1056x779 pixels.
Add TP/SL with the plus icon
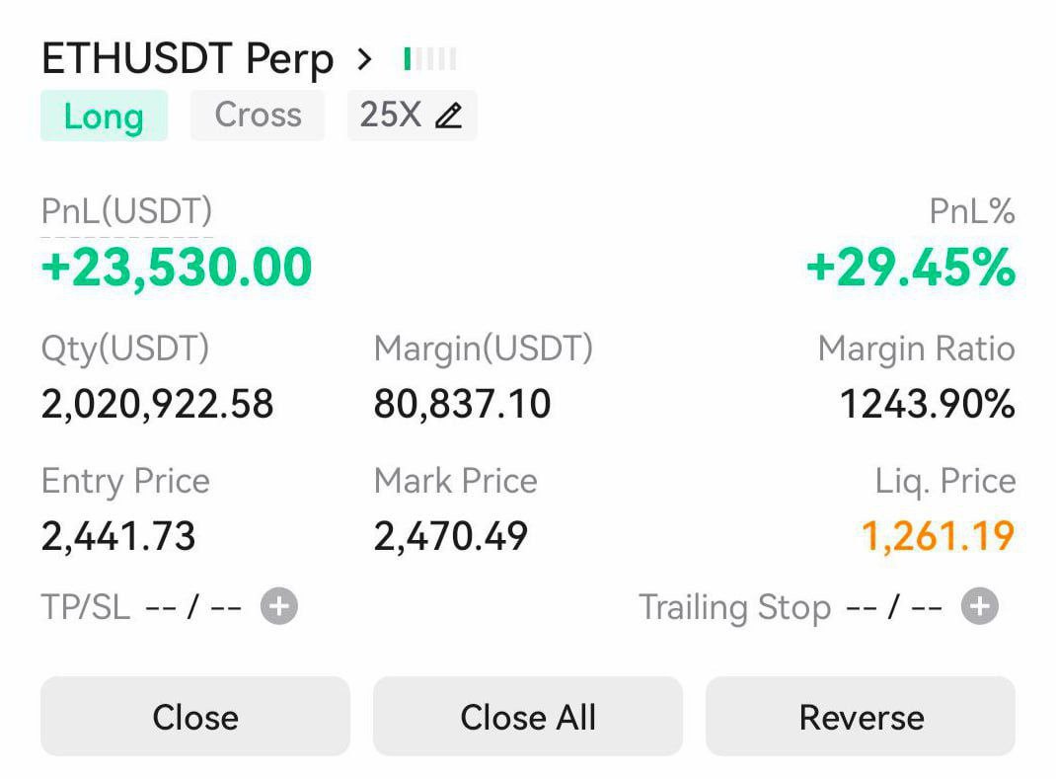[x=279, y=606]
